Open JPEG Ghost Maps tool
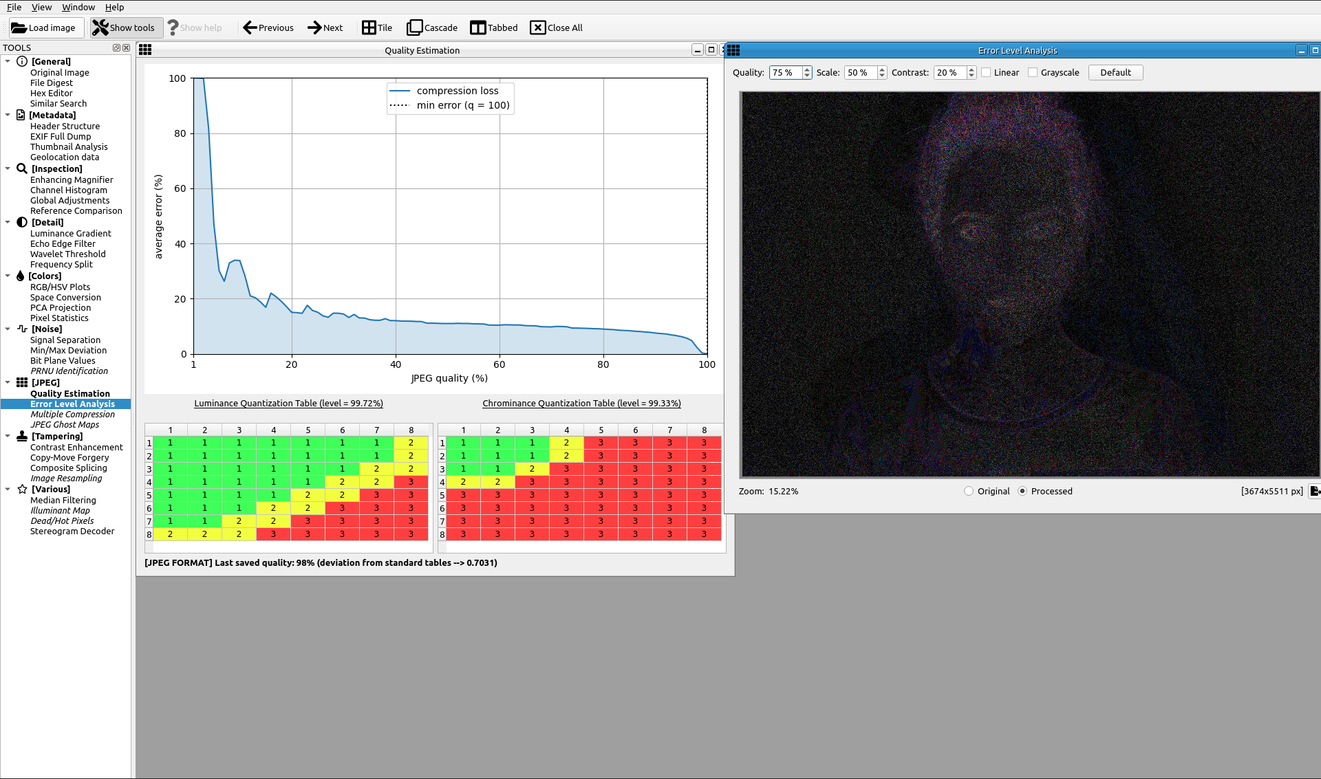 [x=65, y=425]
